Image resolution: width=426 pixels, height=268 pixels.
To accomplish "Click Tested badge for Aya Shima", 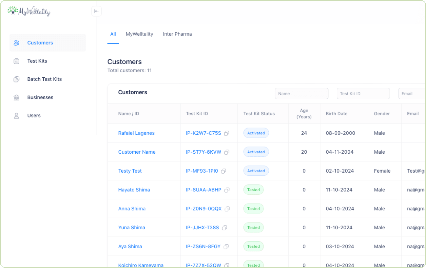I will (253, 247).
